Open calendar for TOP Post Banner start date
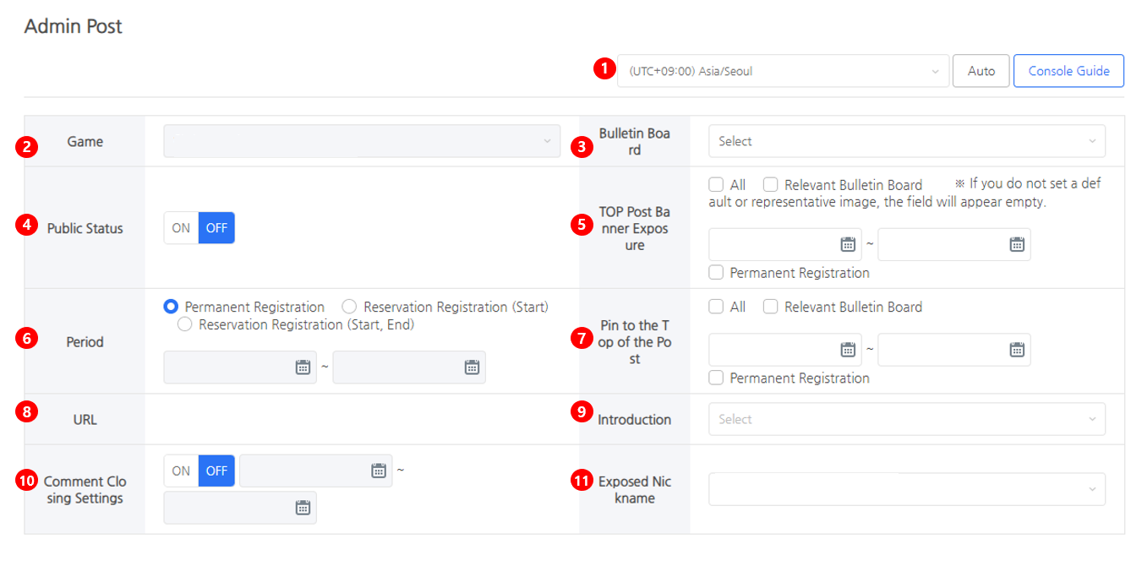Screen dimensions: 1142x566 click(x=848, y=244)
